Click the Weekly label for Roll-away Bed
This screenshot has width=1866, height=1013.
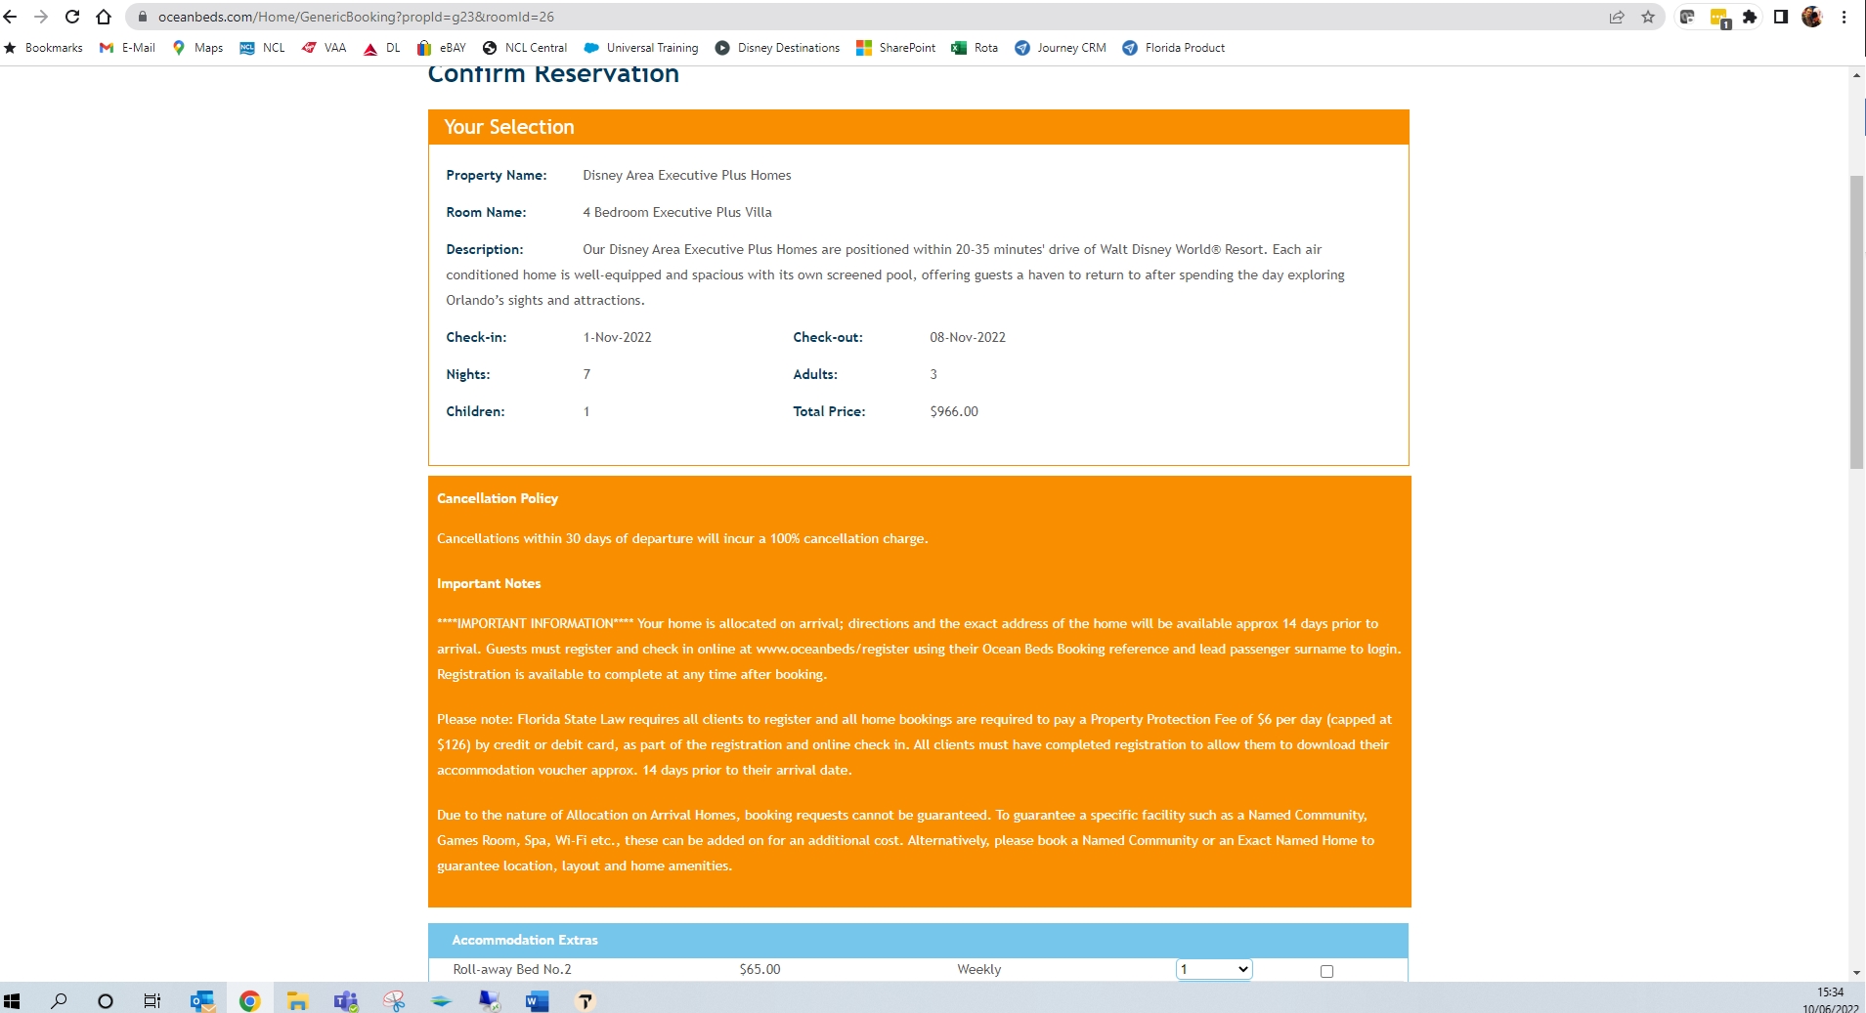pyautogui.click(x=979, y=970)
